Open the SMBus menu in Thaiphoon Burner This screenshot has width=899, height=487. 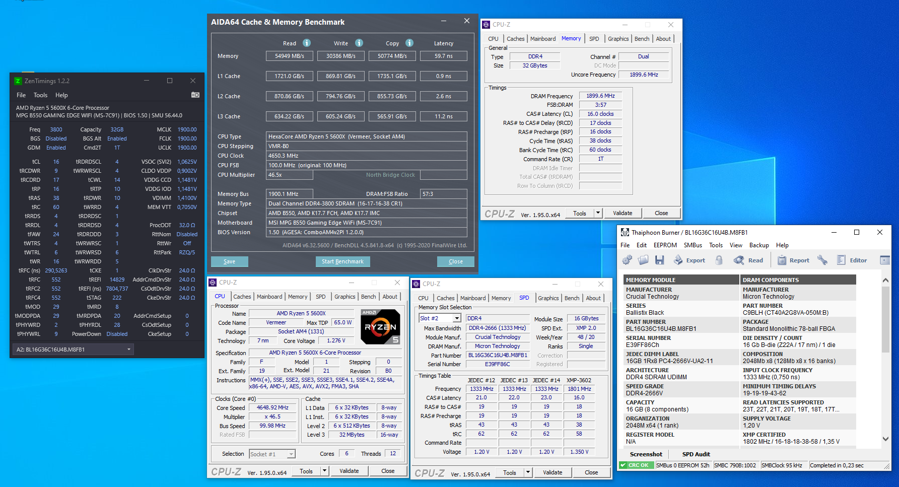coord(693,245)
